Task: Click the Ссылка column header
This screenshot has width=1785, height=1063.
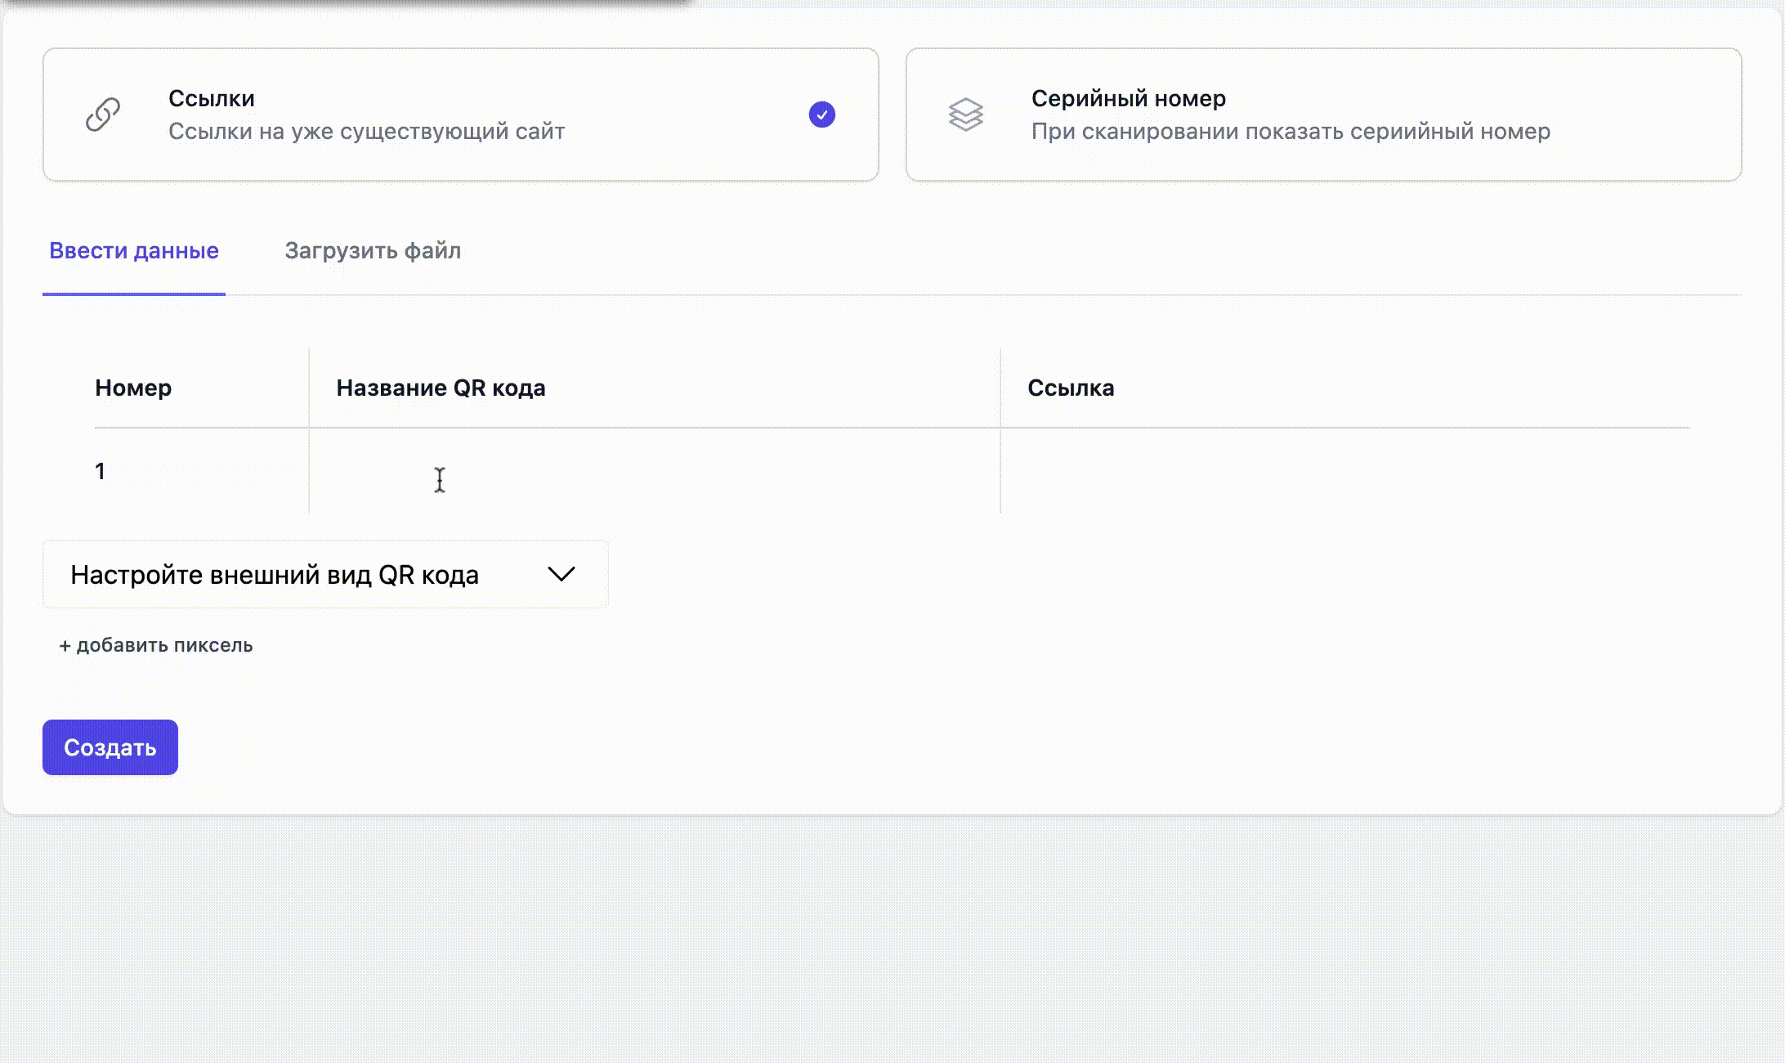Action: 1071,388
